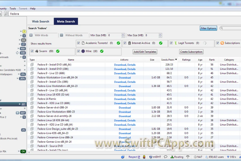Click the Without Words filter field
Viewport: 241px width, 161px height.
76,35
